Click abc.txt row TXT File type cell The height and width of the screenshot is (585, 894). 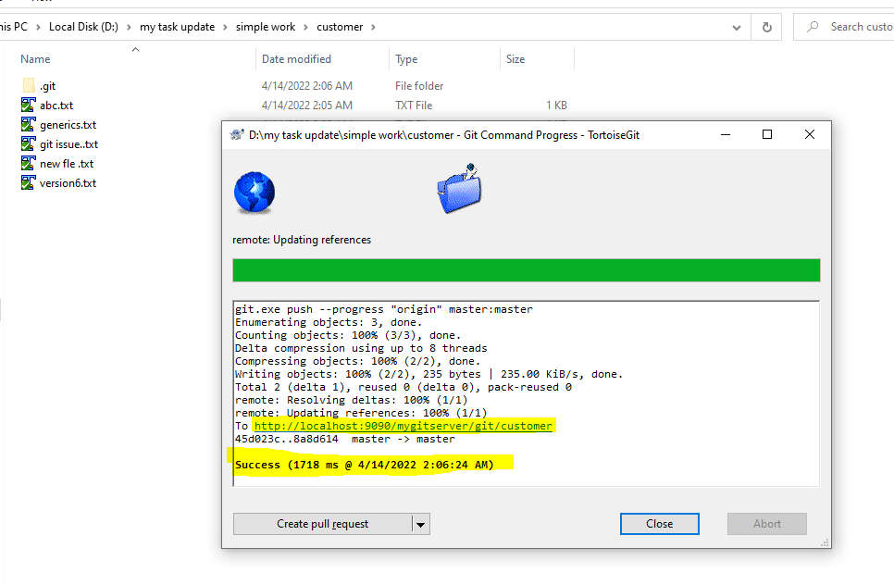(414, 105)
